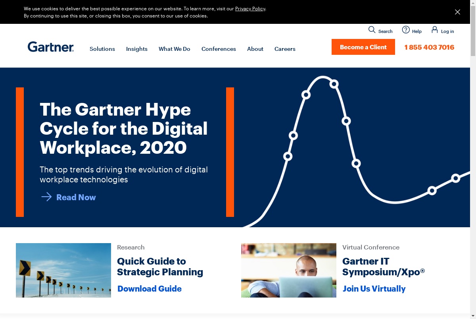476x319 pixels.
Task: Open the Careers menu
Action: click(x=285, y=49)
